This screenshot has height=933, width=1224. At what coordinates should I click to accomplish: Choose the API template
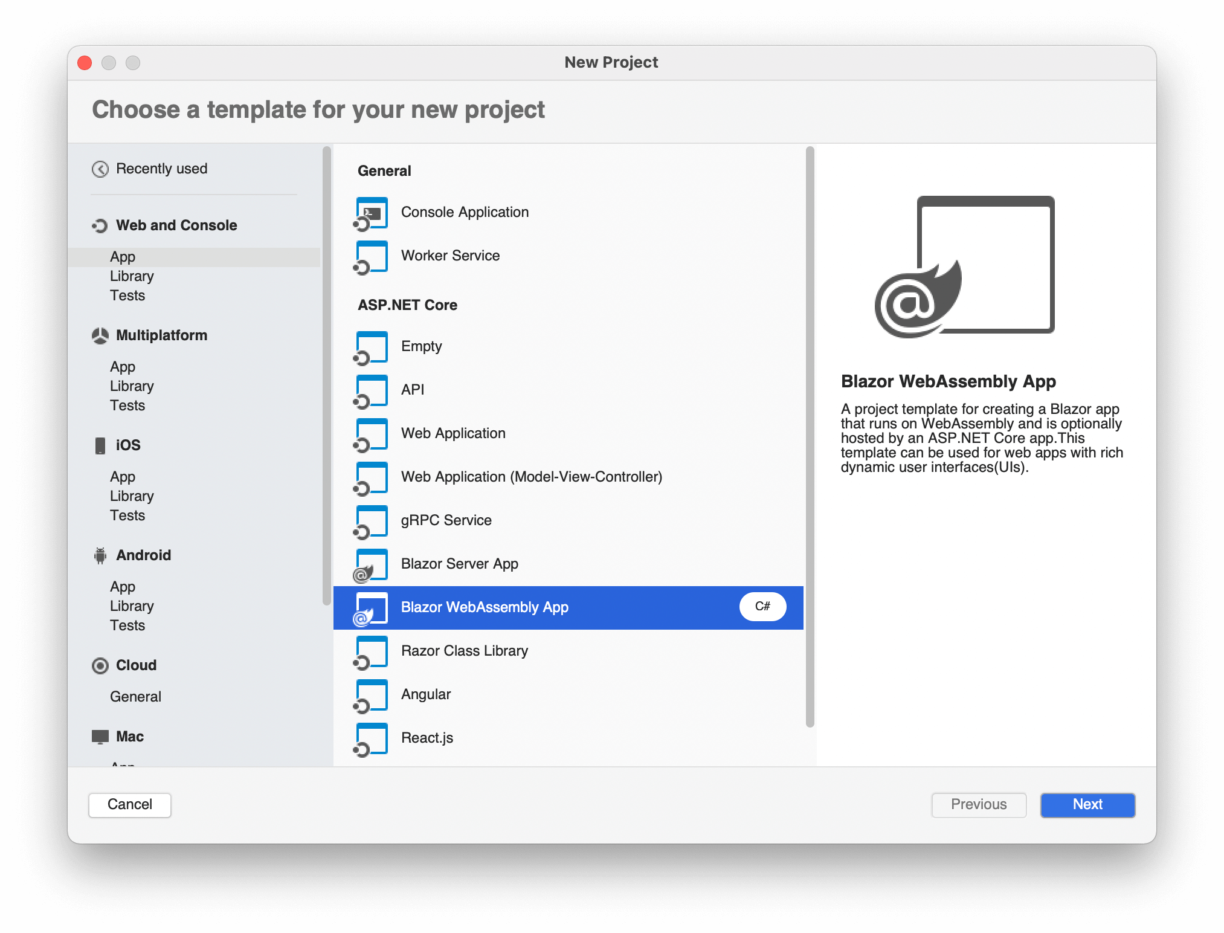pos(569,390)
